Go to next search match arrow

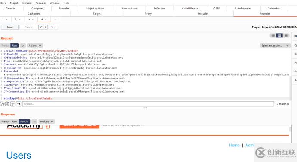[x=19, y=104]
